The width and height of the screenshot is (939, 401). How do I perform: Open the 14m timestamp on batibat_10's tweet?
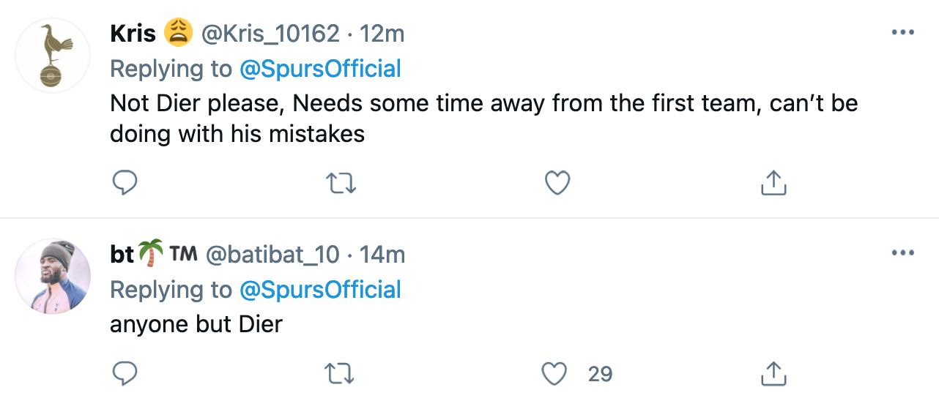(382, 254)
